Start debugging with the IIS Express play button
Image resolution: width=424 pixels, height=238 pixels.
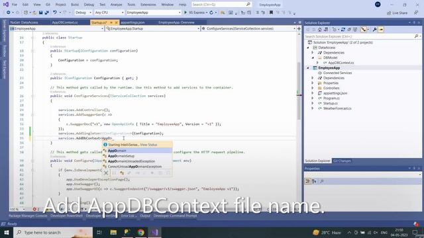point(185,13)
